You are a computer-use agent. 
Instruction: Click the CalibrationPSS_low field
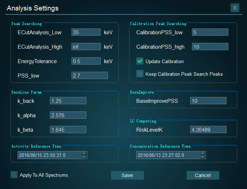pyautogui.click(x=210, y=32)
